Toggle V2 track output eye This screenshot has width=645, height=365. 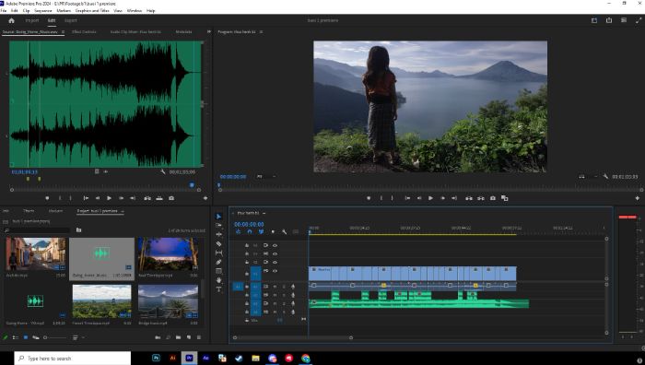pos(275,262)
